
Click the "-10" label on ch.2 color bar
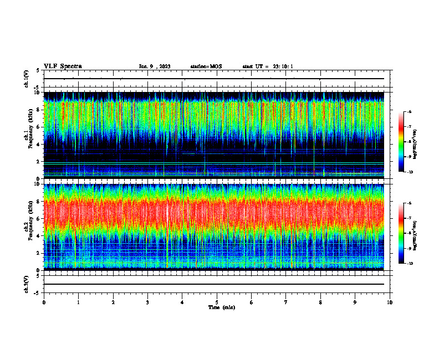[410, 263]
